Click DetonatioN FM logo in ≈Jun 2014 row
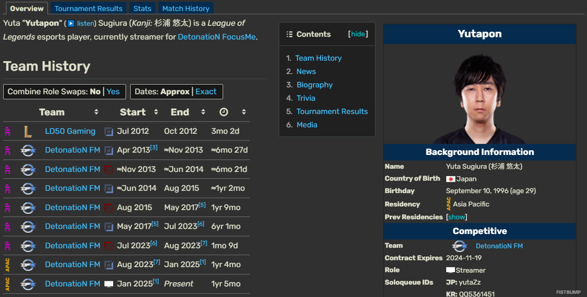The image size is (587, 297). tap(28, 188)
